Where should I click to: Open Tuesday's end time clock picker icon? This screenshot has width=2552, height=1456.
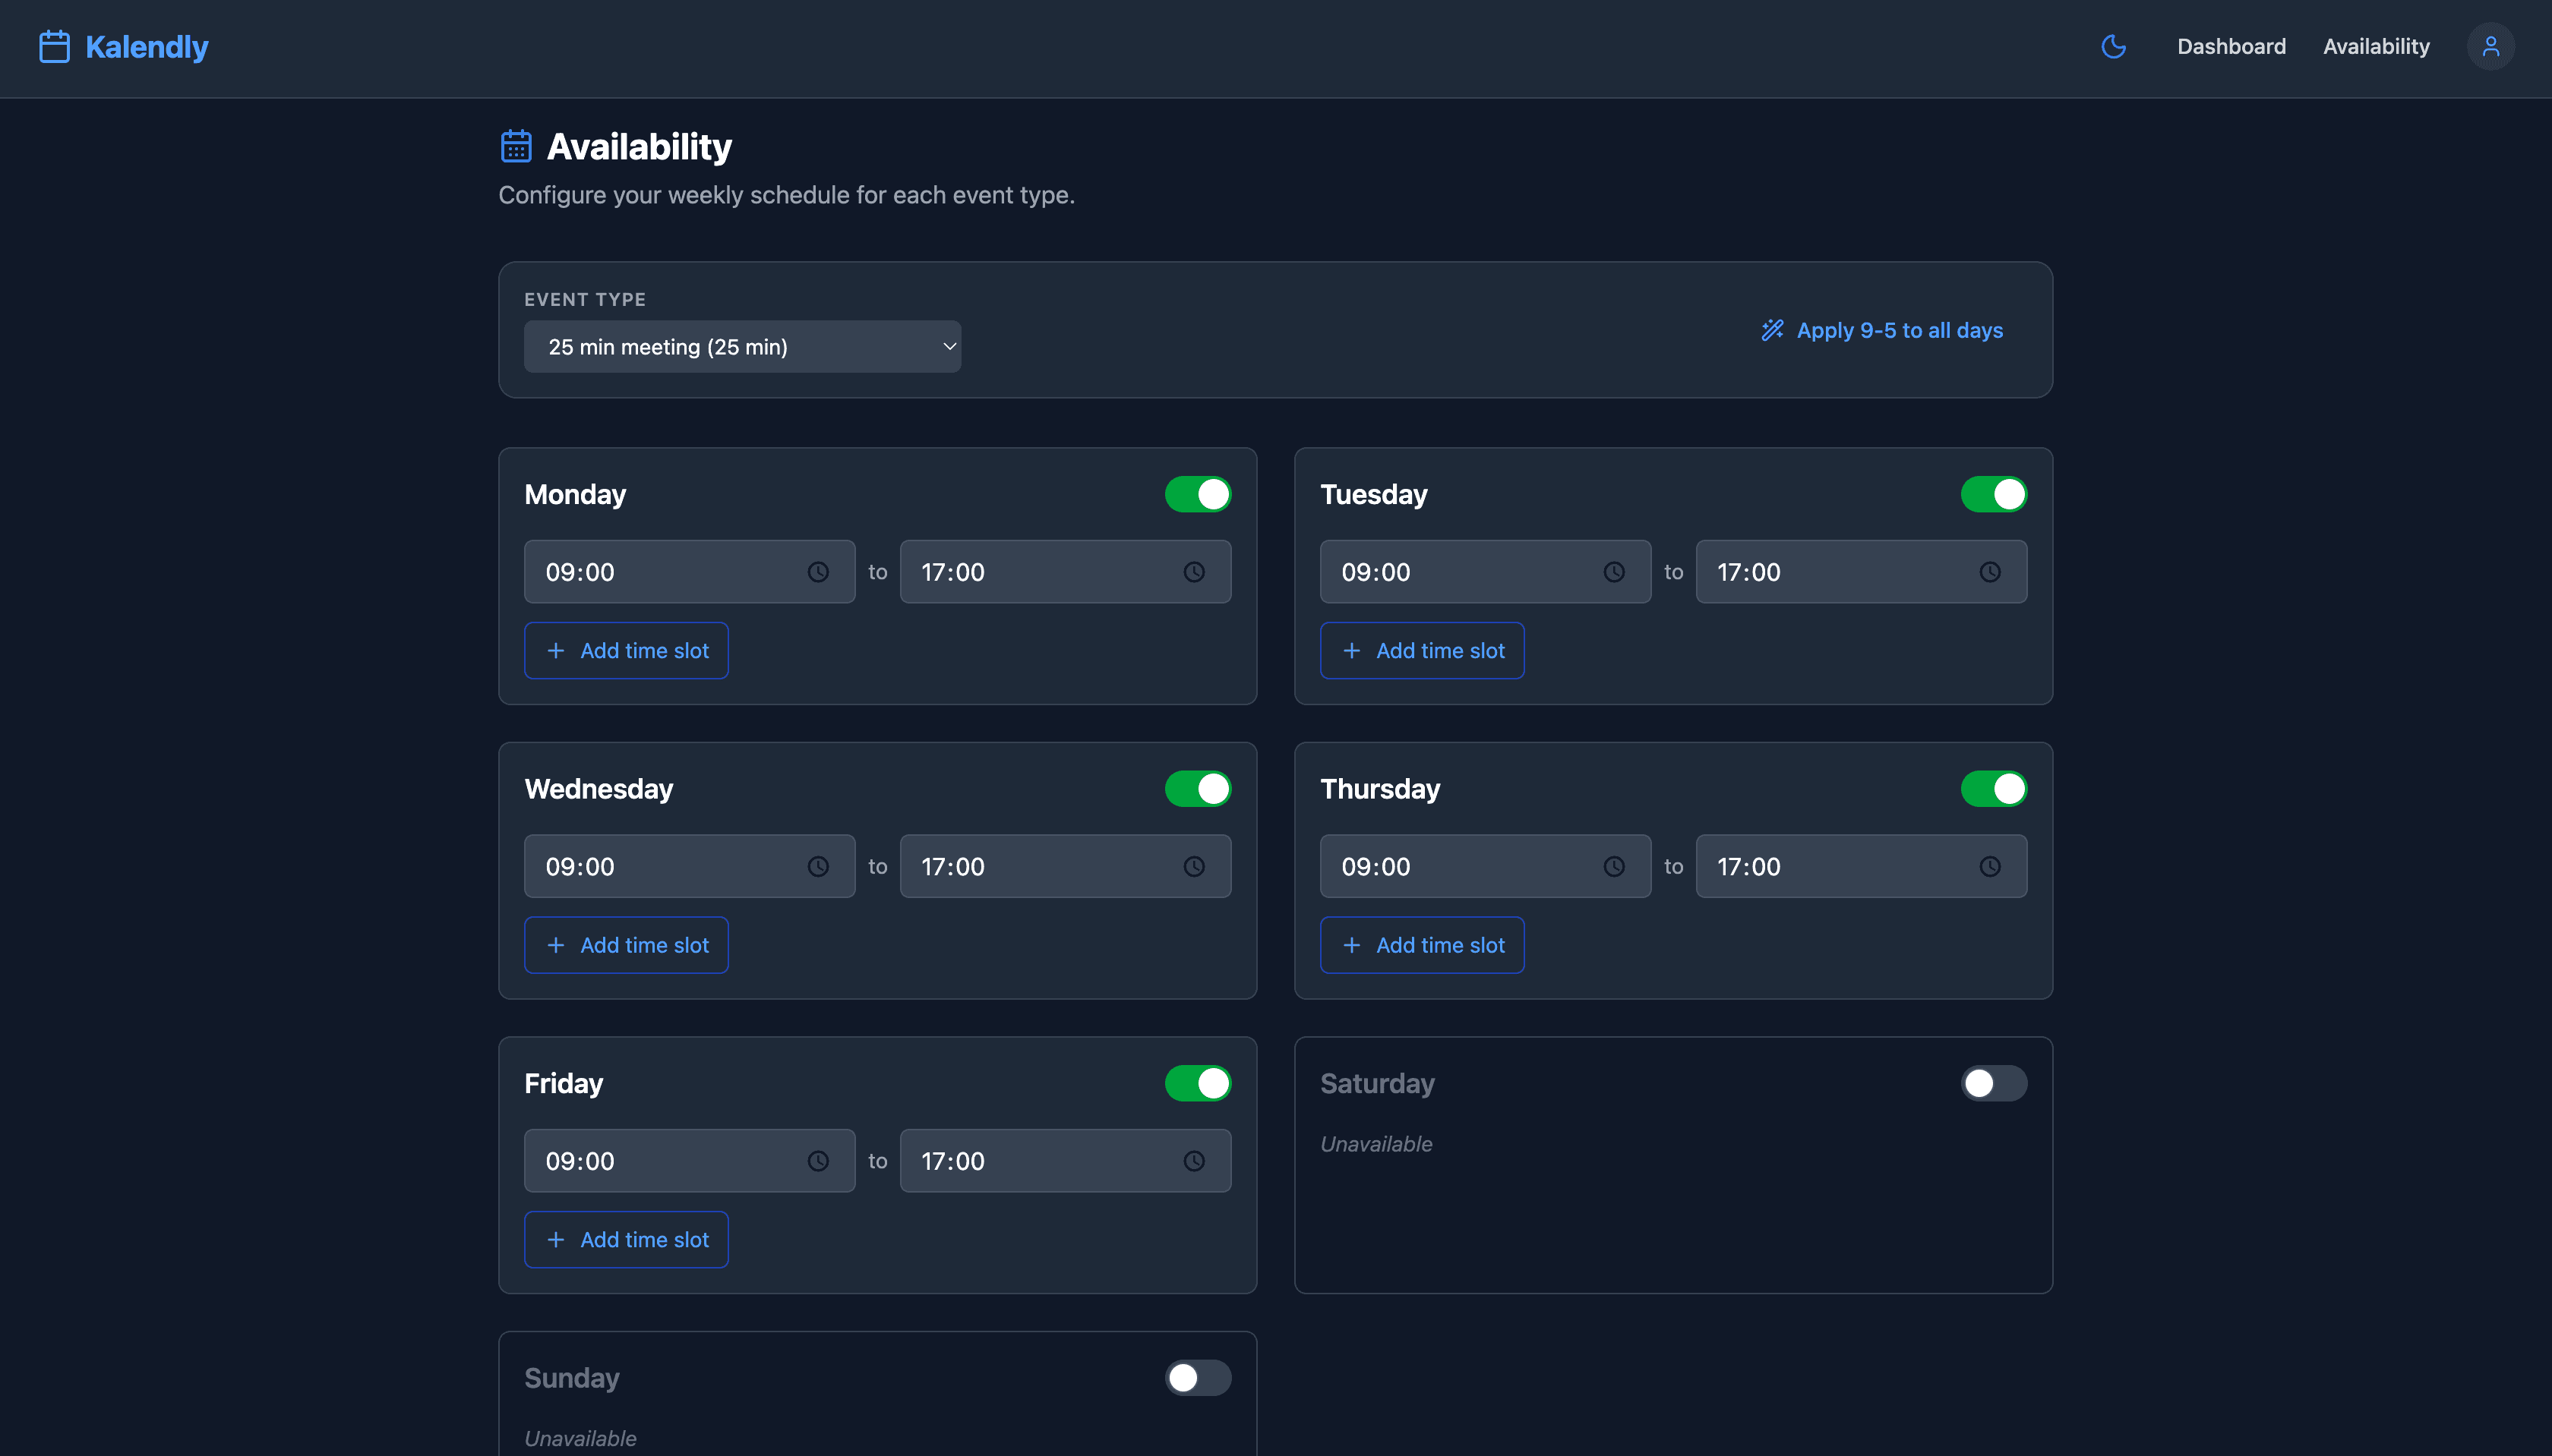[x=1988, y=572]
